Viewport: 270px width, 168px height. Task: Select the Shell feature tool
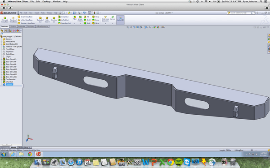click(x=87, y=23)
